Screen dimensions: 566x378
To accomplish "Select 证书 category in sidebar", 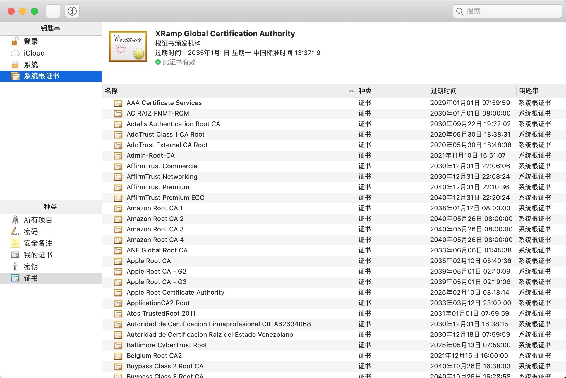I will coord(31,278).
